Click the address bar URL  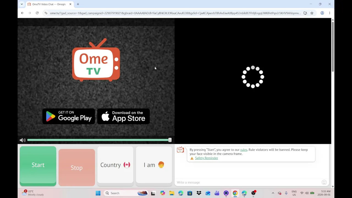click(175, 13)
